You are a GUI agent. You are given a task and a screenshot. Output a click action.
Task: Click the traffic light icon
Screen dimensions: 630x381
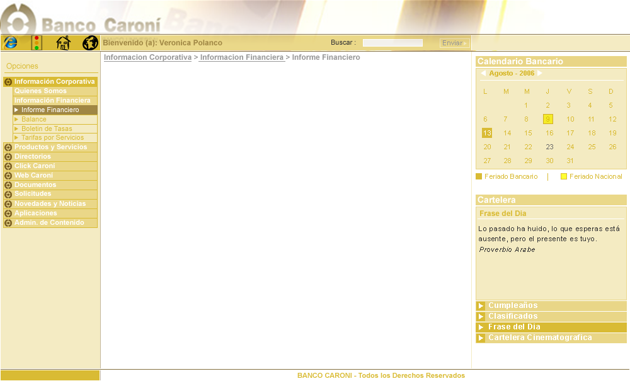coord(37,43)
